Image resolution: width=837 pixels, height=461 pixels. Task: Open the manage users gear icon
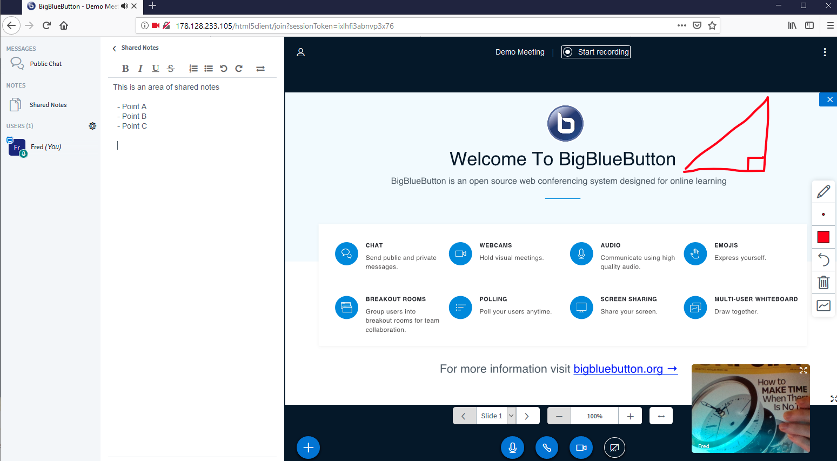(x=92, y=126)
